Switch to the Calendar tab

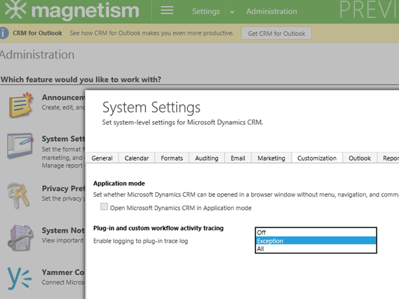137,158
